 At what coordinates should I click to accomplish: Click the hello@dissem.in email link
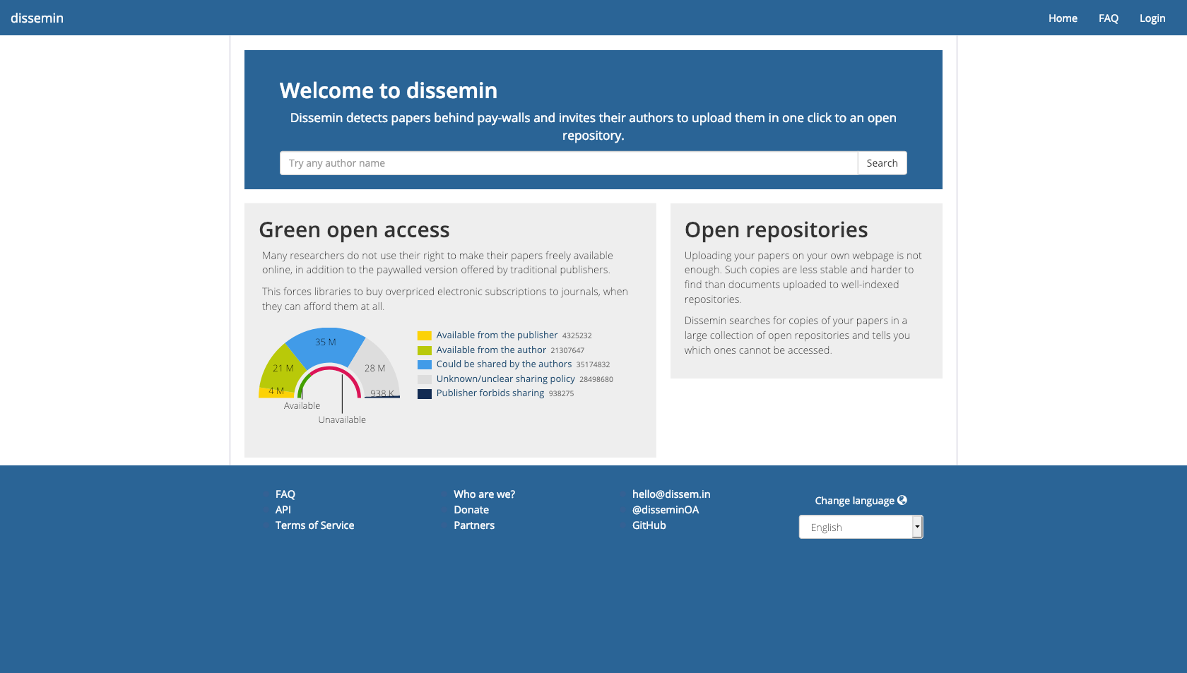point(671,494)
